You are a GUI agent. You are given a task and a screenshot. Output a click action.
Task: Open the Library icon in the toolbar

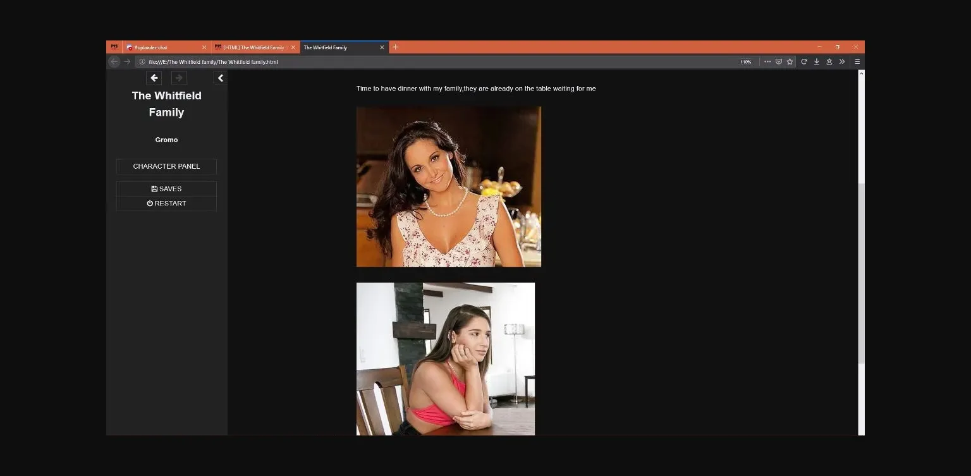829,61
